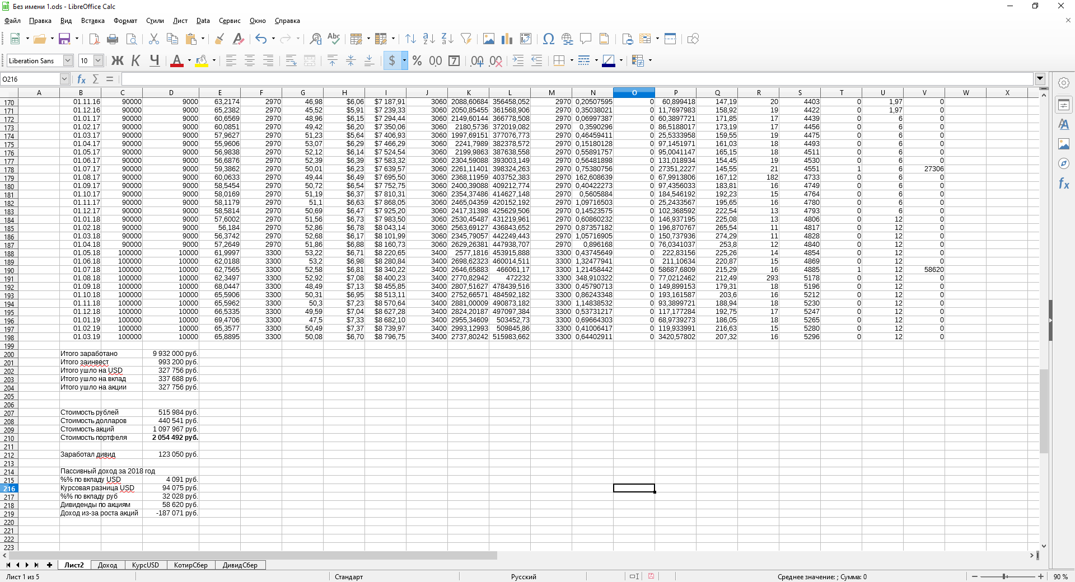Select column O via its header

coord(634,92)
